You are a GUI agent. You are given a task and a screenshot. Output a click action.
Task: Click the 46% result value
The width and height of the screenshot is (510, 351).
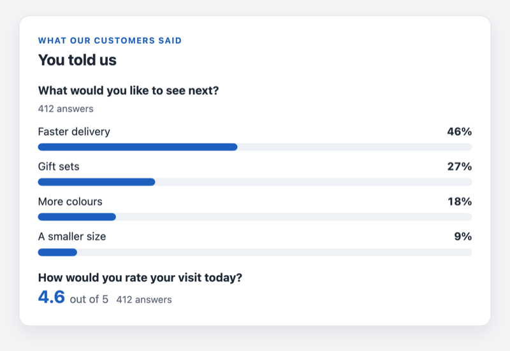pos(460,132)
